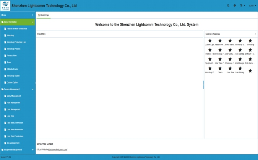This screenshot has width=258, height=160.
Task: Open User Menu Permission in sidebar
Action: pos(18,130)
